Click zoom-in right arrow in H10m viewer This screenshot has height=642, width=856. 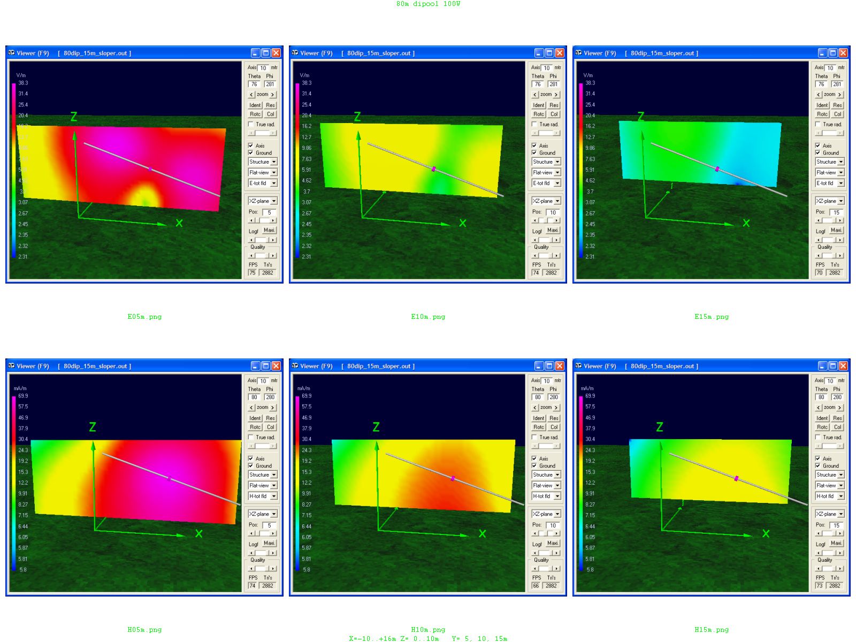click(x=556, y=408)
